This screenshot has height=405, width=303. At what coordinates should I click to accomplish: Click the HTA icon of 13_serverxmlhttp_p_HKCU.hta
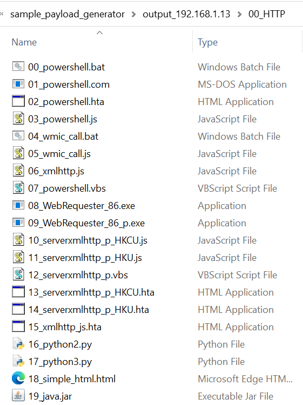click(x=18, y=292)
